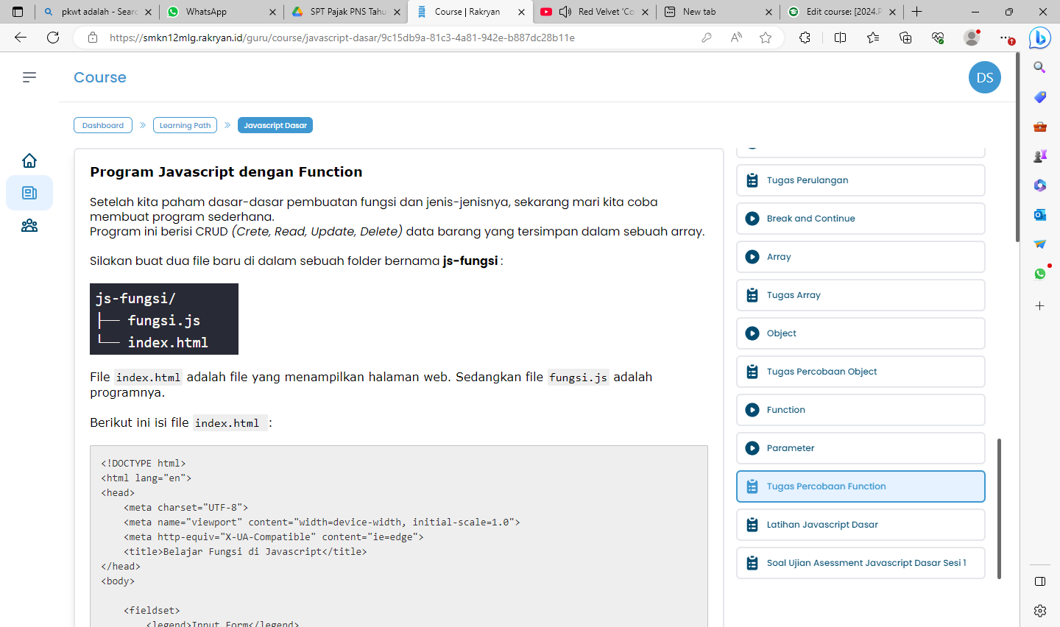The image size is (1060, 627).
Task: Add an app to Edge sidebar
Action: [1039, 305]
